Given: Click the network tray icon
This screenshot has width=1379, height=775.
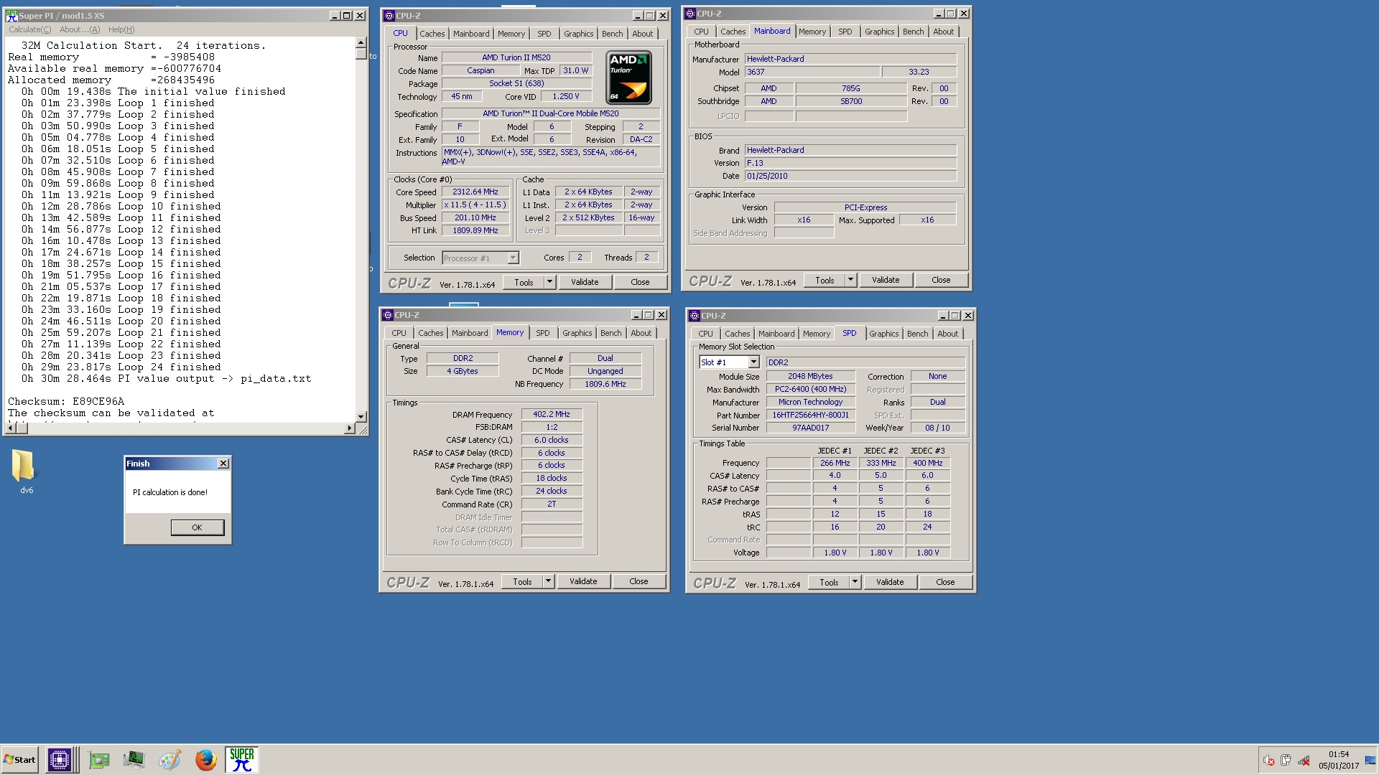Looking at the screenshot, I should click(1304, 761).
